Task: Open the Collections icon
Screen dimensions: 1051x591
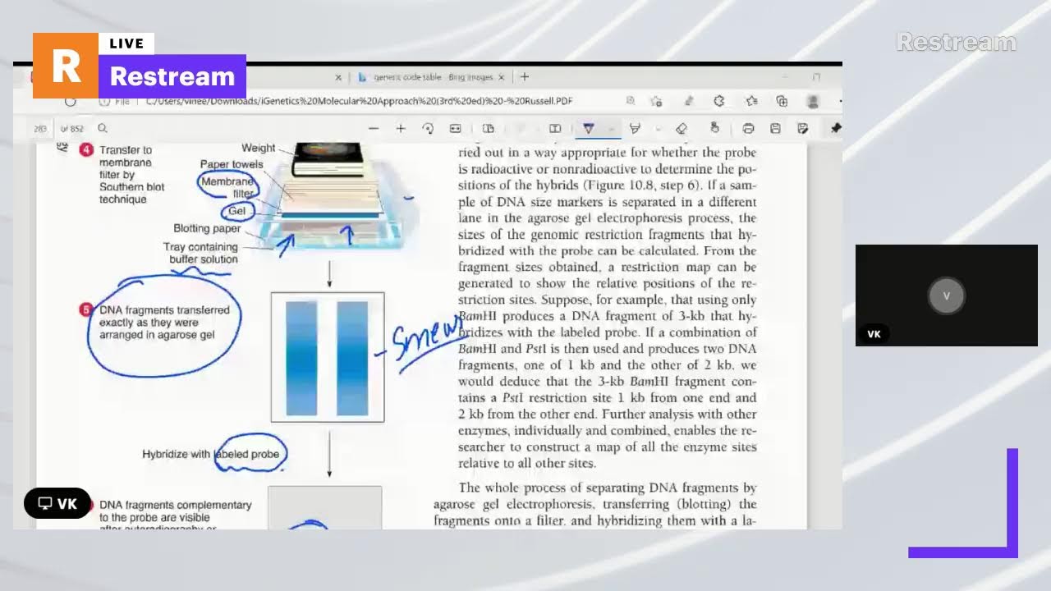Action: coord(782,101)
